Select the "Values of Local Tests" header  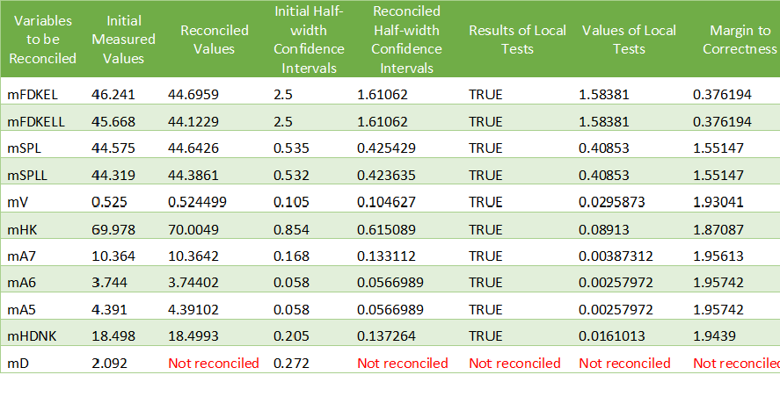click(629, 40)
